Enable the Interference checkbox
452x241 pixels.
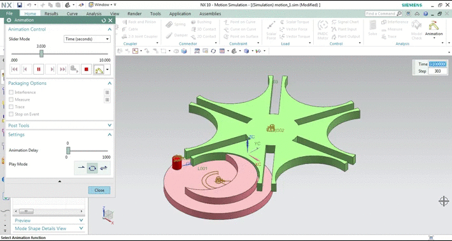point(11,92)
